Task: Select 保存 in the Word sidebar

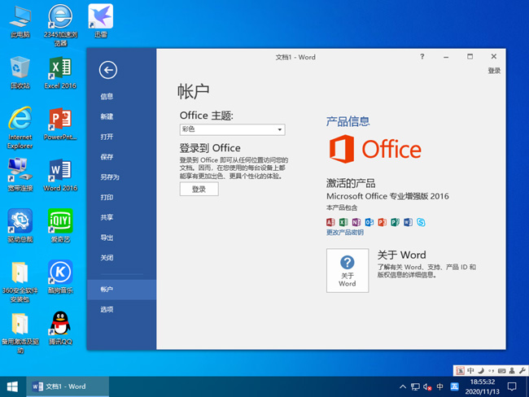Action: pyautogui.click(x=107, y=157)
